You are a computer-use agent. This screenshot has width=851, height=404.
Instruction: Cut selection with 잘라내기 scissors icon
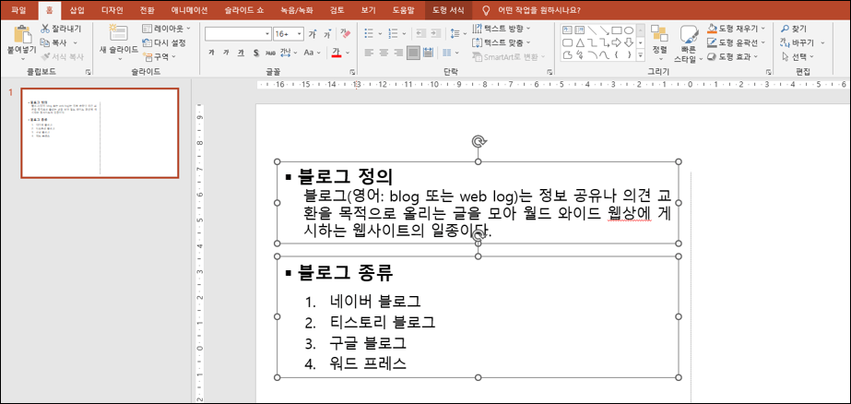45,29
